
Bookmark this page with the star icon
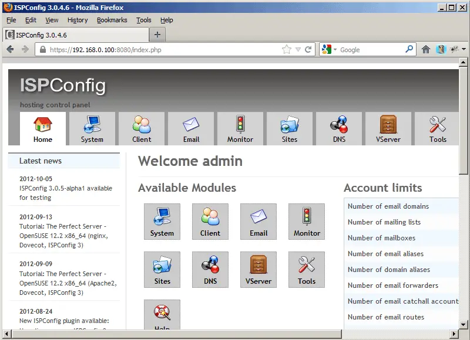point(287,49)
